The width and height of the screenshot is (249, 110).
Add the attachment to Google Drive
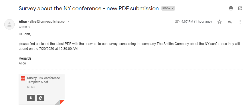tap(40, 98)
